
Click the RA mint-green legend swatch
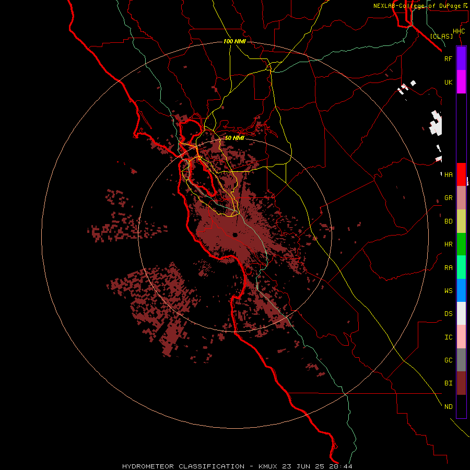[x=461, y=267]
